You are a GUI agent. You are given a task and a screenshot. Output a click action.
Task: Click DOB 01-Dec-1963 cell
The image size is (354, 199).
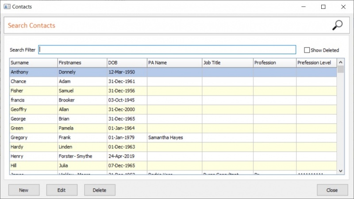(127, 147)
